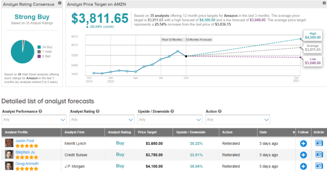327x172 pixels.
Task: Click the analyst ratings pie chart
Action: click(x=22, y=52)
